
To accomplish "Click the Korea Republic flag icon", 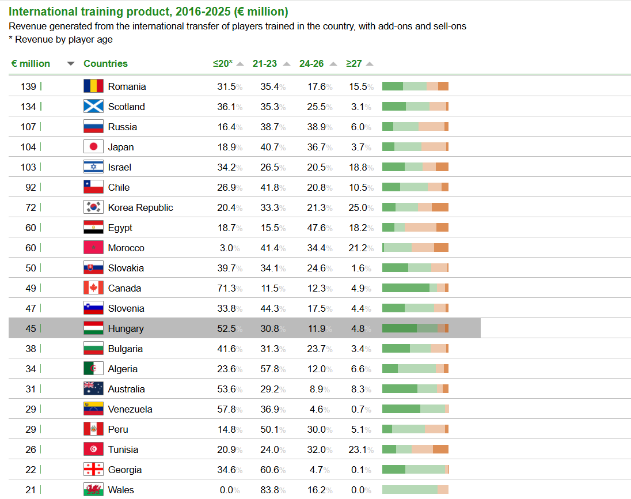I will coord(93,207).
